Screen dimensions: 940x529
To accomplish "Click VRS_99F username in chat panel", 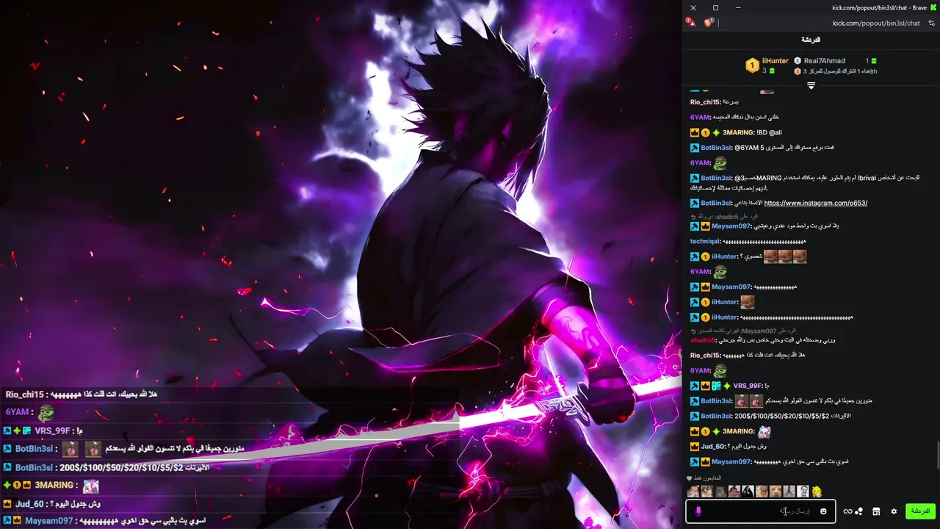I will pyautogui.click(x=748, y=386).
